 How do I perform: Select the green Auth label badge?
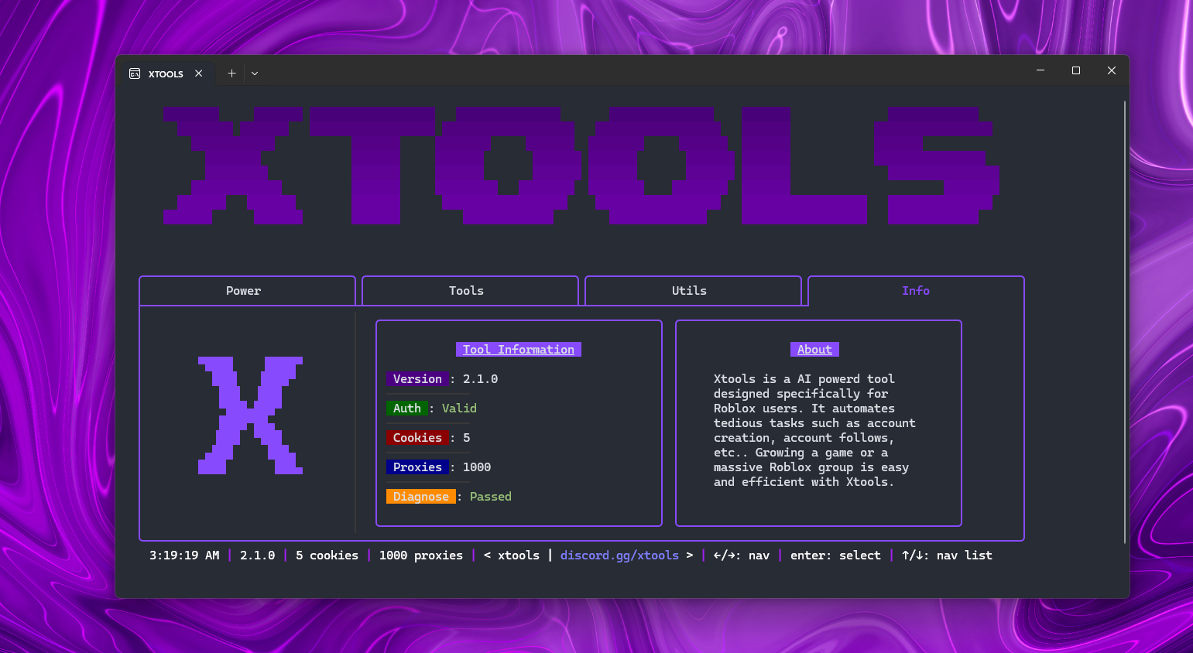click(x=407, y=409)
